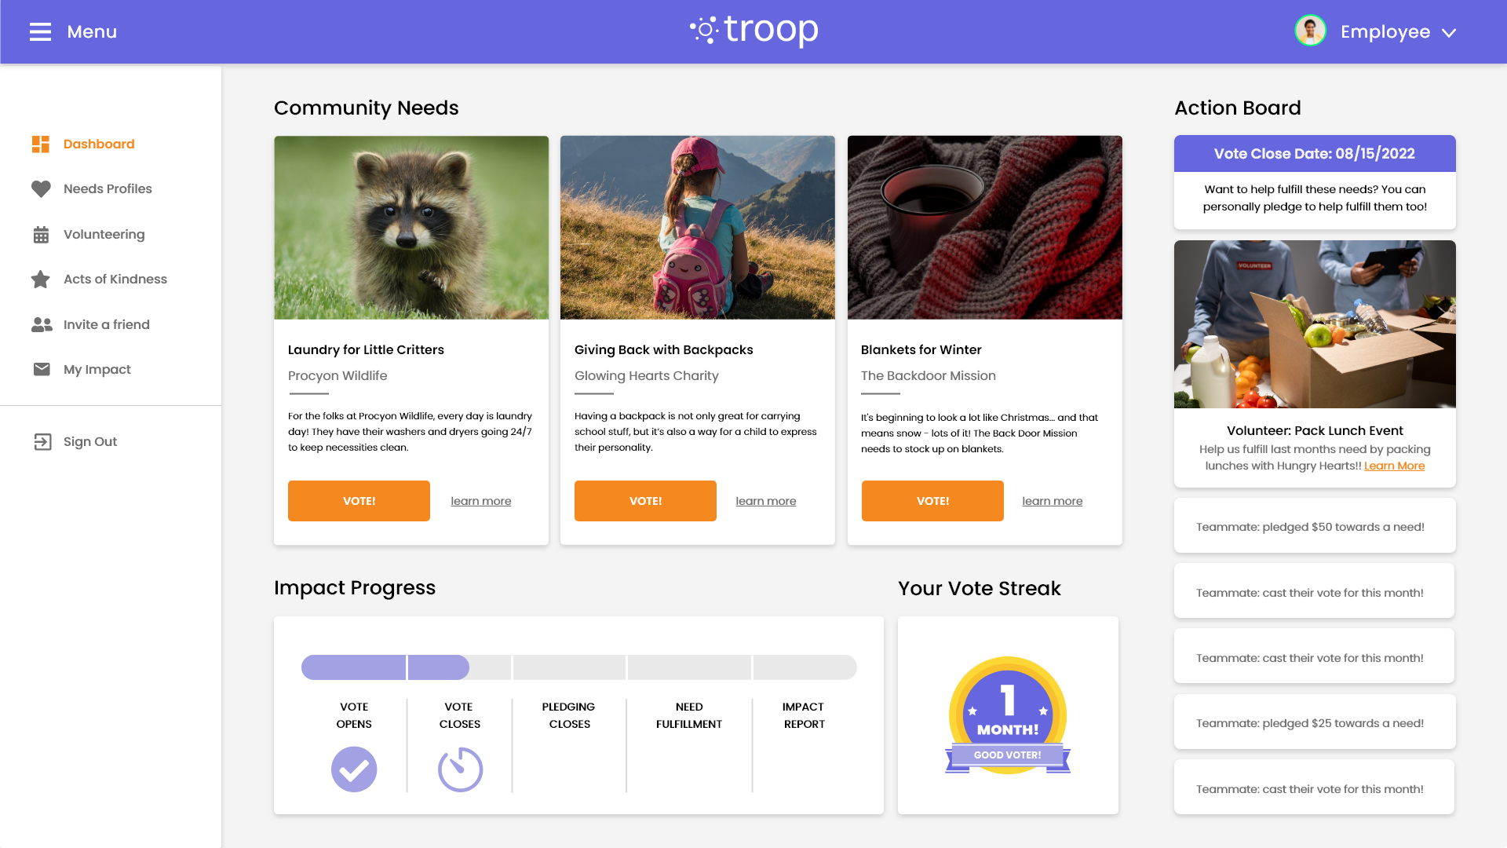
Task: Click the Acts of Kindness star icon
Action: [x=41, y=280]
